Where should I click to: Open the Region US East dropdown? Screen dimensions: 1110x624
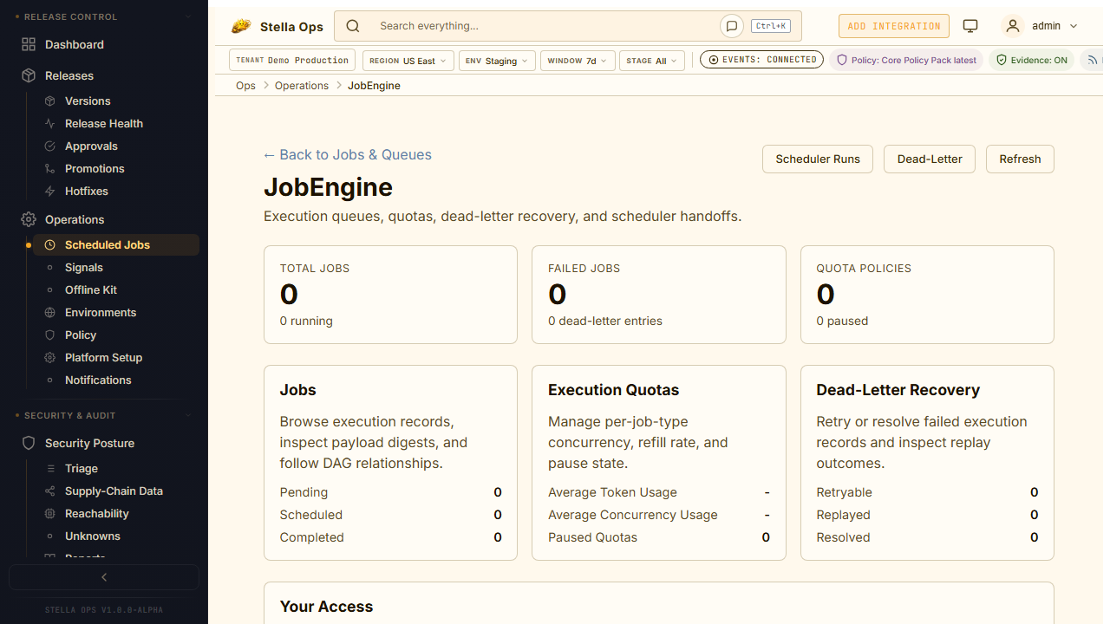tap(407, 61)
